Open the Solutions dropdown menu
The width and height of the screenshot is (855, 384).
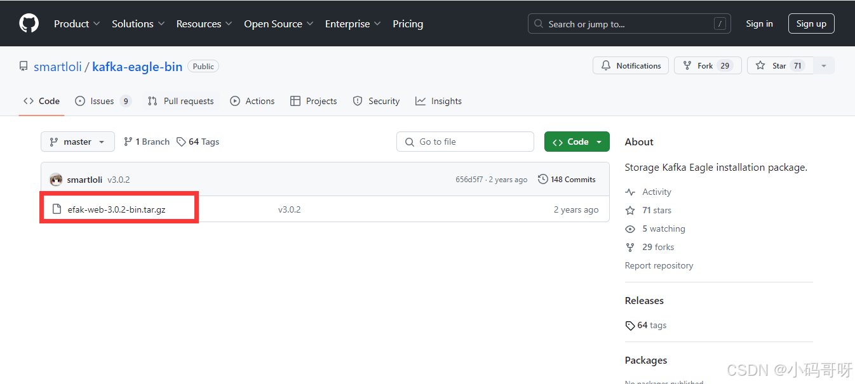(x=138, y=23)
